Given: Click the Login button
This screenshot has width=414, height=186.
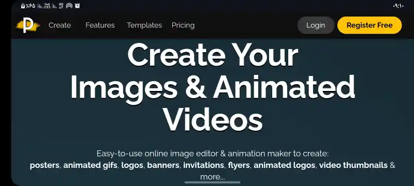Looking at the screenshot, I should [316, 25].
